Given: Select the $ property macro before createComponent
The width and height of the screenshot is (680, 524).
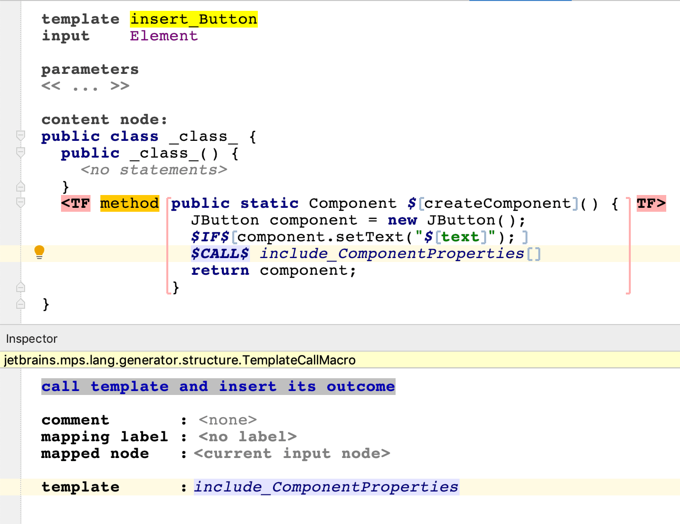Looking at the screenshot, I should click(x=412, y=203).
